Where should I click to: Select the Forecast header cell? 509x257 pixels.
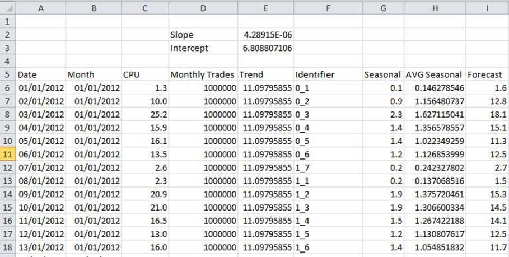[487, 74]
